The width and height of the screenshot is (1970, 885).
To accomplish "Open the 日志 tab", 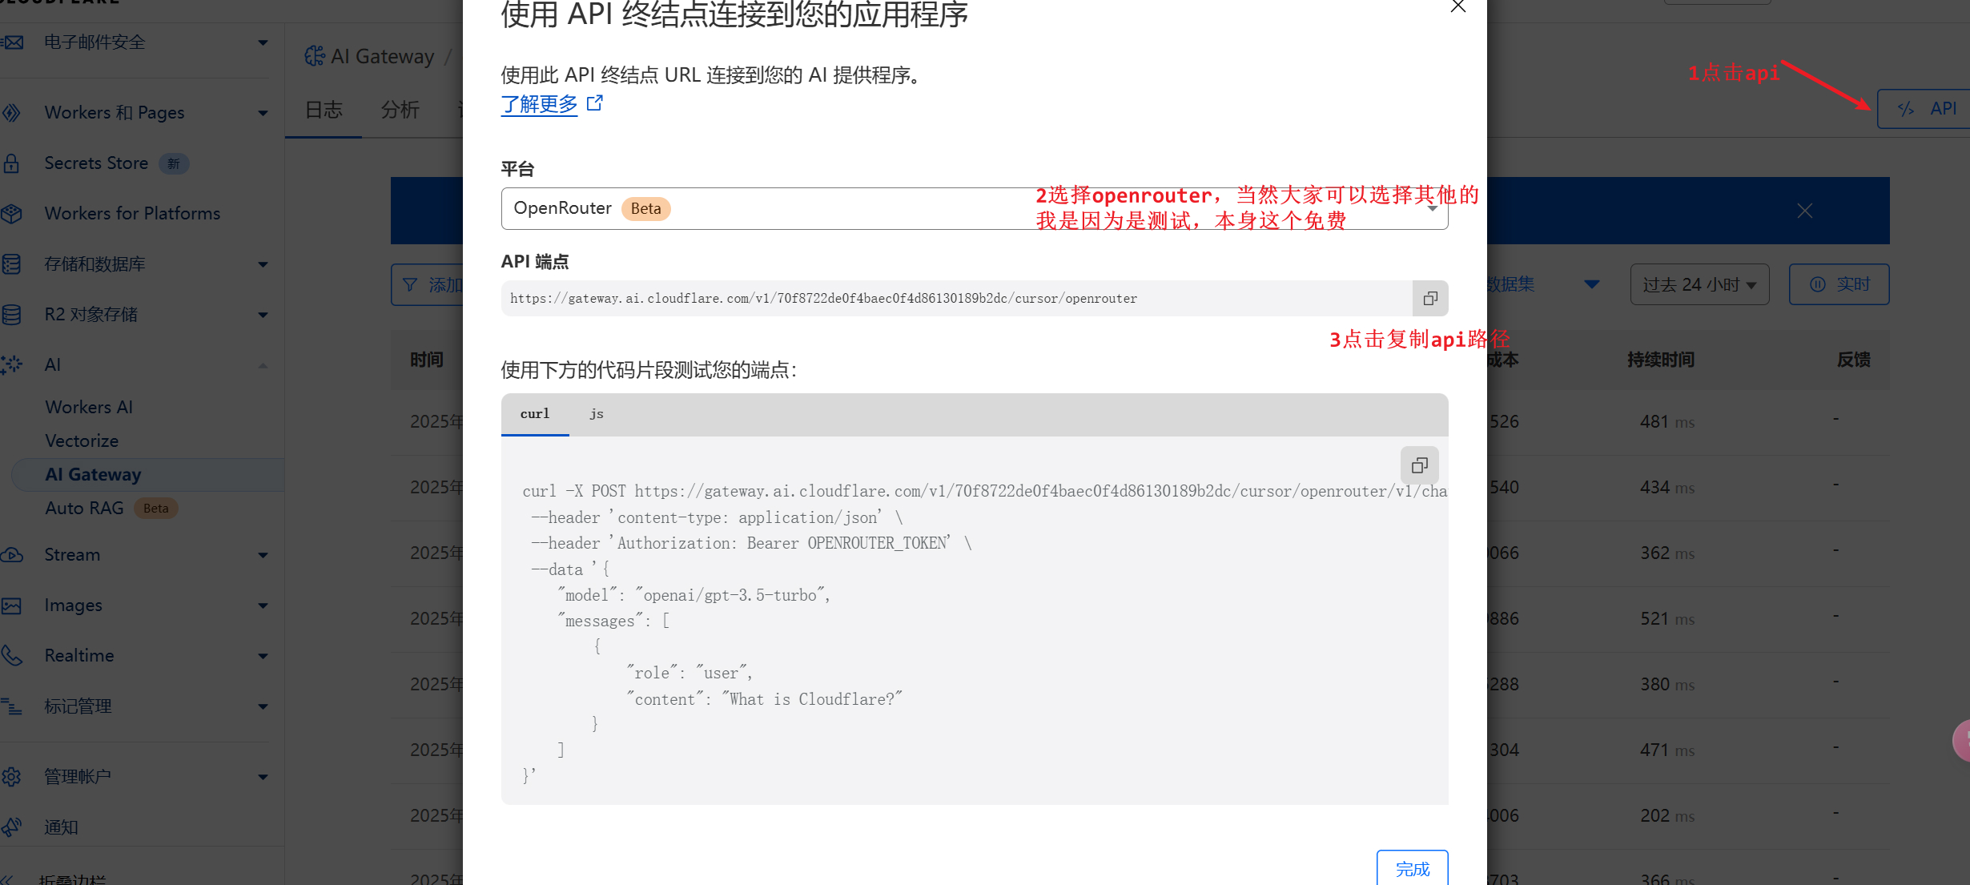I will 324,110.
